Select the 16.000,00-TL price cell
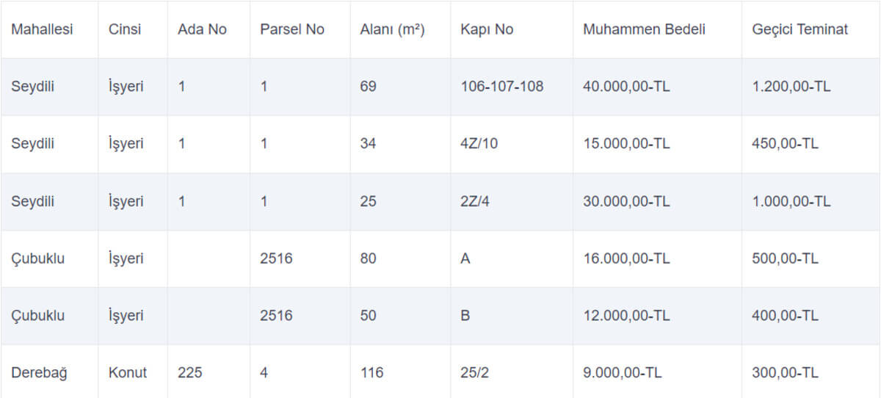The image size is (881, 398). click(657, 258)
